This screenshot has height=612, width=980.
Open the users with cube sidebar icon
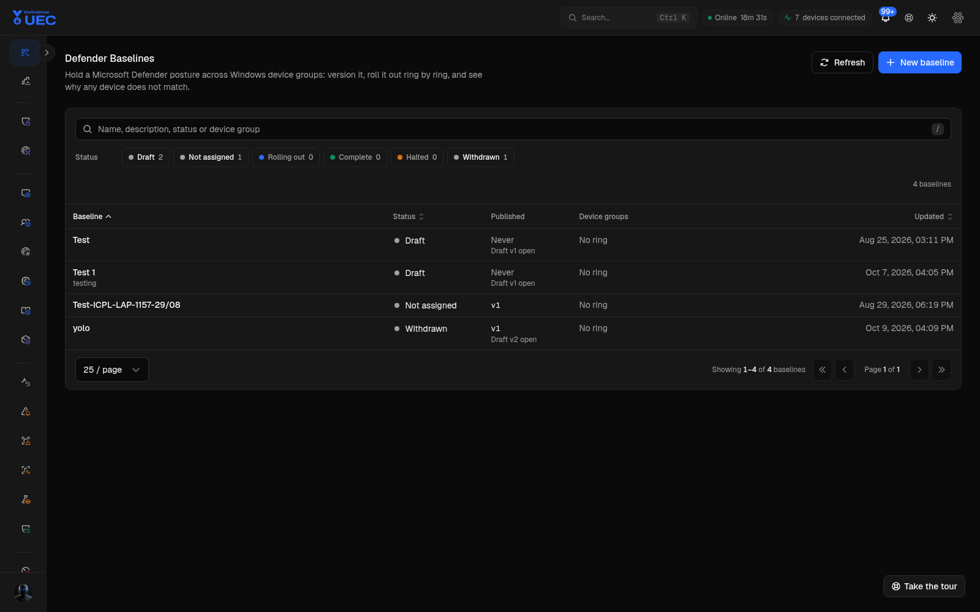pyautogui.click(x=26, y=223)
